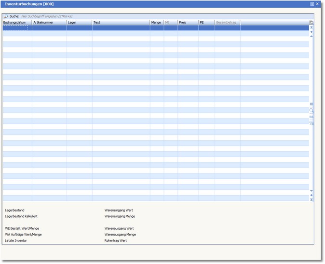Click the page-up double arrow icon

(311, 32)
